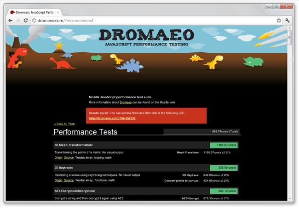Click the 3D Raytrace header row
The image size is (299, 208).
[x=146, y=168]
